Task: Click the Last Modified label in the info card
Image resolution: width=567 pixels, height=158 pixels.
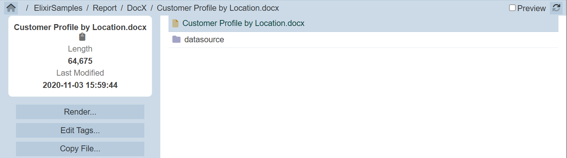Action: (x=80, y=73)
